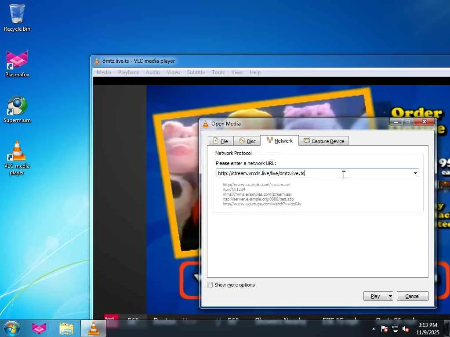The image size is (450, 337).
Task: Open File Explorer from the taskbar
Action: 66,328
